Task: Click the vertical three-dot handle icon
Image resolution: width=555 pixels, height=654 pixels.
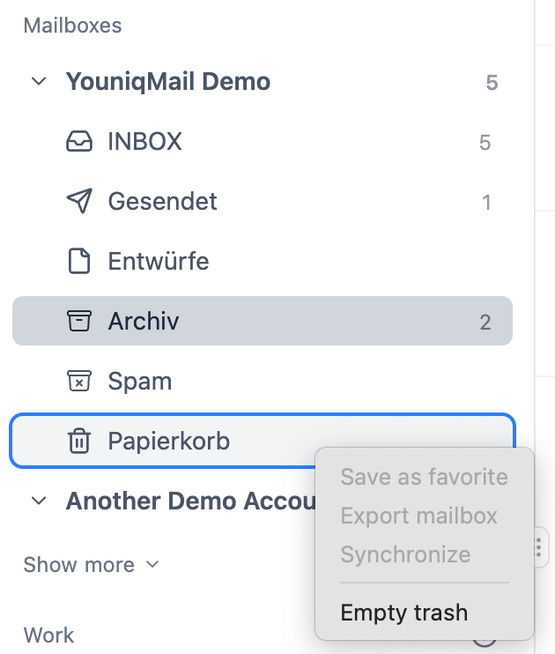Action: [538, 549]
